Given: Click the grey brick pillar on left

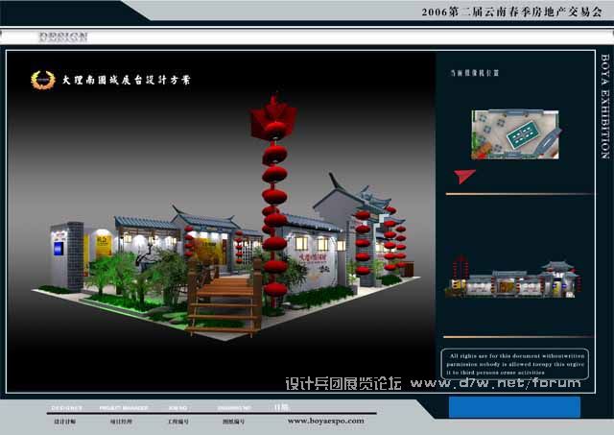Looking at the screenshot, I should click(x=73, y=255).
